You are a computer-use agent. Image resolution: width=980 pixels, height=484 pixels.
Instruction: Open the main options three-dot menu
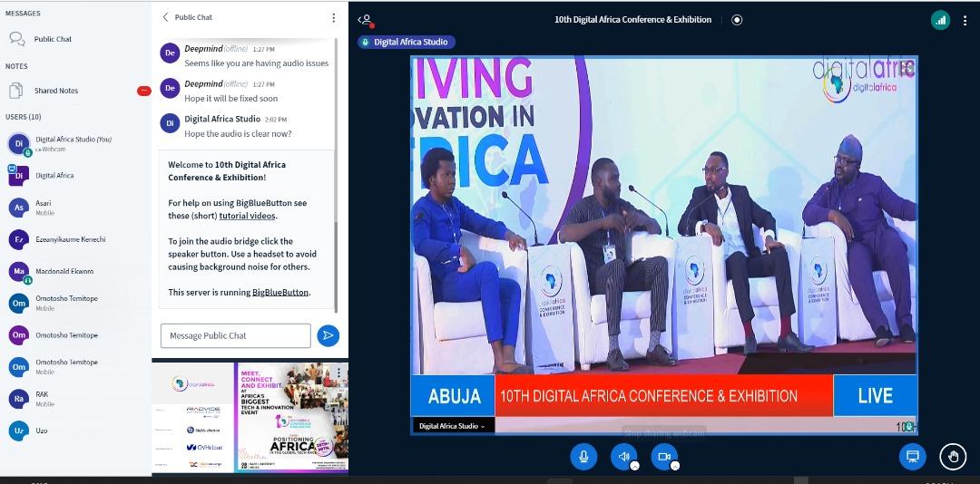[x=965, y=20]
